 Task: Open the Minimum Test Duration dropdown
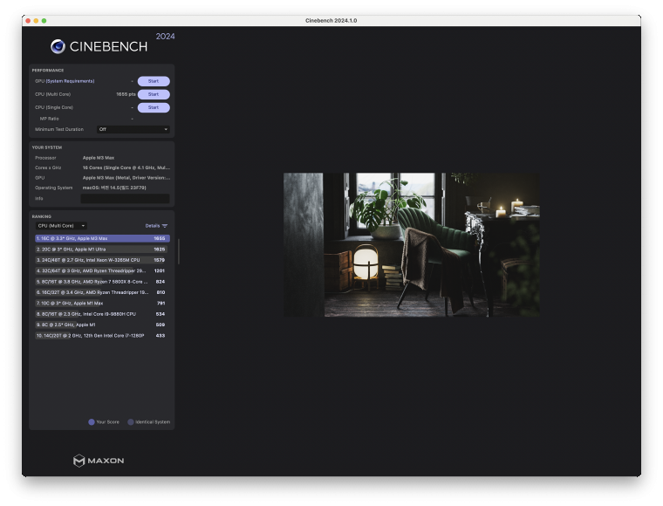[133, 129]
